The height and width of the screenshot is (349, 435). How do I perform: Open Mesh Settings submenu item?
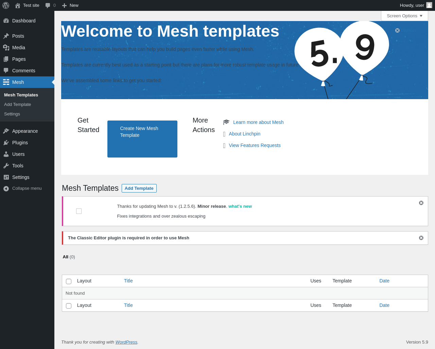click(12, 114)
